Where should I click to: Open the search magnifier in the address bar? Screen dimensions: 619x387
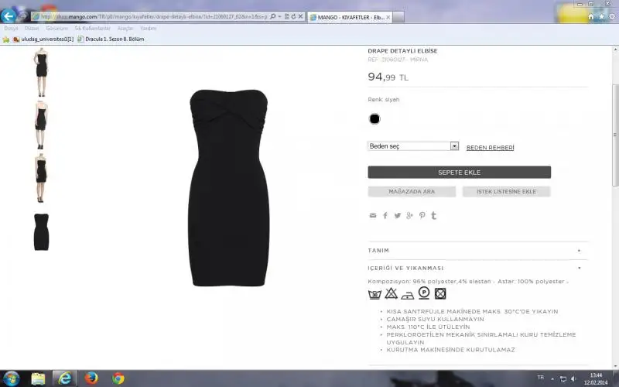[273, 16]
